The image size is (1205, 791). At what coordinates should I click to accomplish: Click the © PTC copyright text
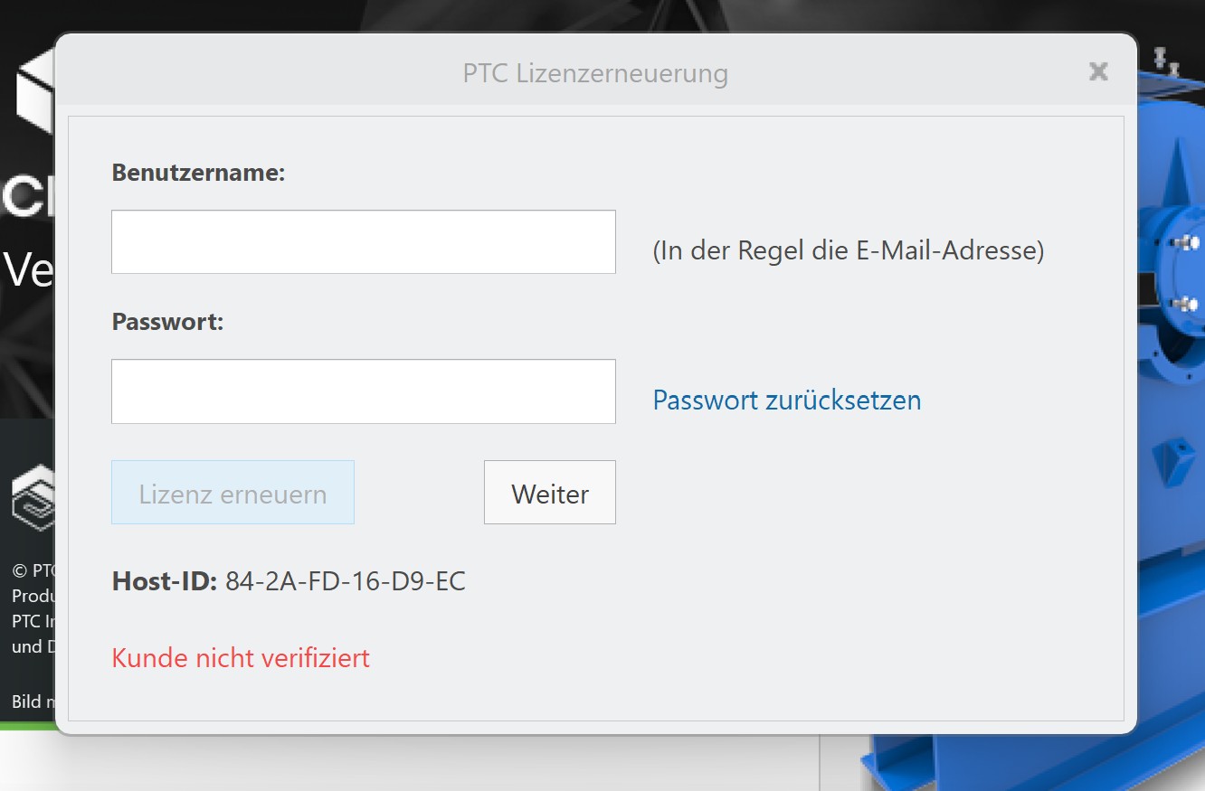pyautogui.click(x=33, y=570)
